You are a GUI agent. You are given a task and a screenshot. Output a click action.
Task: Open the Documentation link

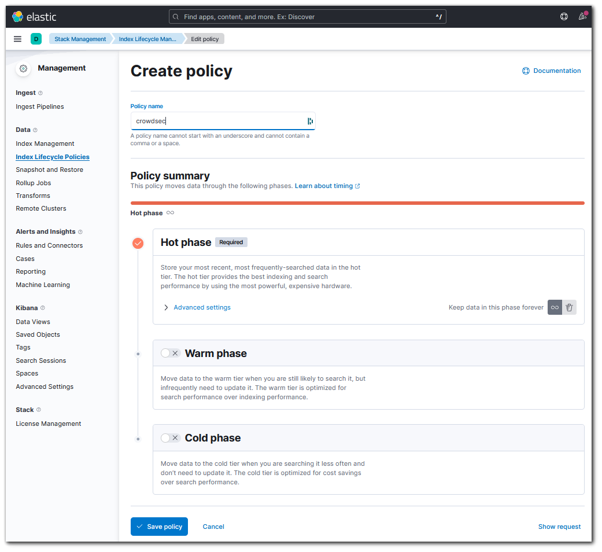[x=552, y=71]
